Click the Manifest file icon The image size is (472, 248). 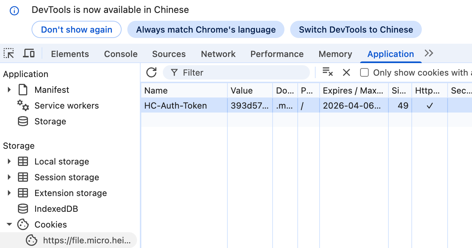23,90
